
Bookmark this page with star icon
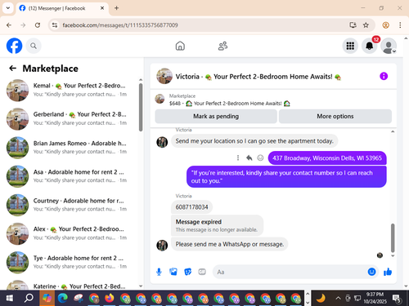(366, 25)
